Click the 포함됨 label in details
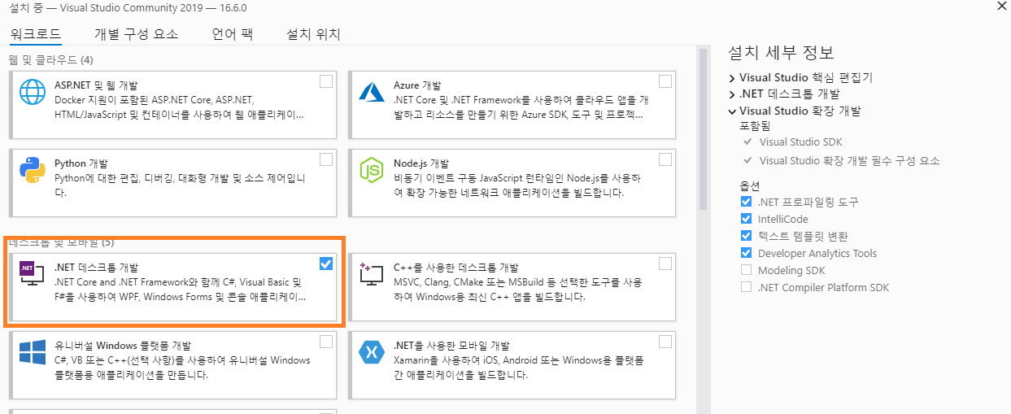 pyautogui.click(x=754, y=126)
